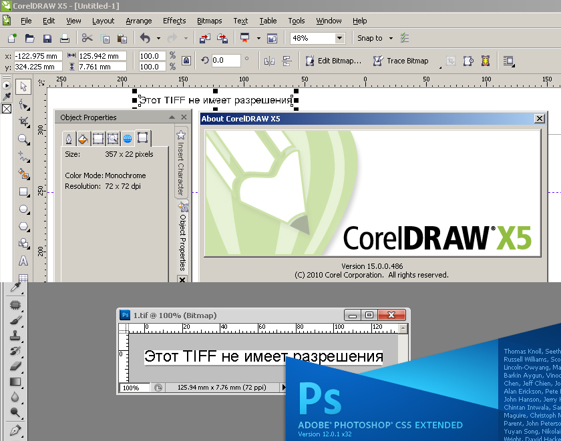Select the Photoshop Brush tool
561x441 pixels.
15,320
